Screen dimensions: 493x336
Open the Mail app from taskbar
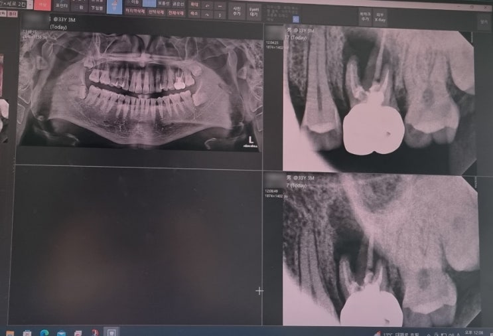click(61, 333)
